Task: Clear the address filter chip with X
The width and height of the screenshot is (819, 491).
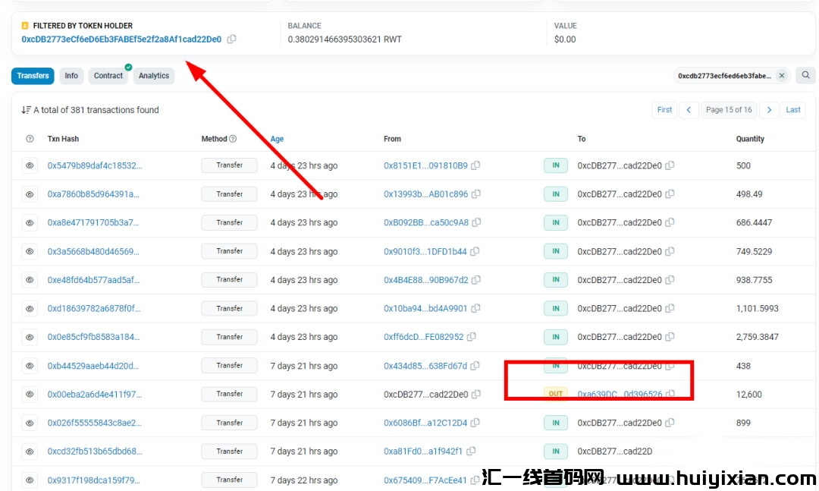Action: tap(782, 76)
